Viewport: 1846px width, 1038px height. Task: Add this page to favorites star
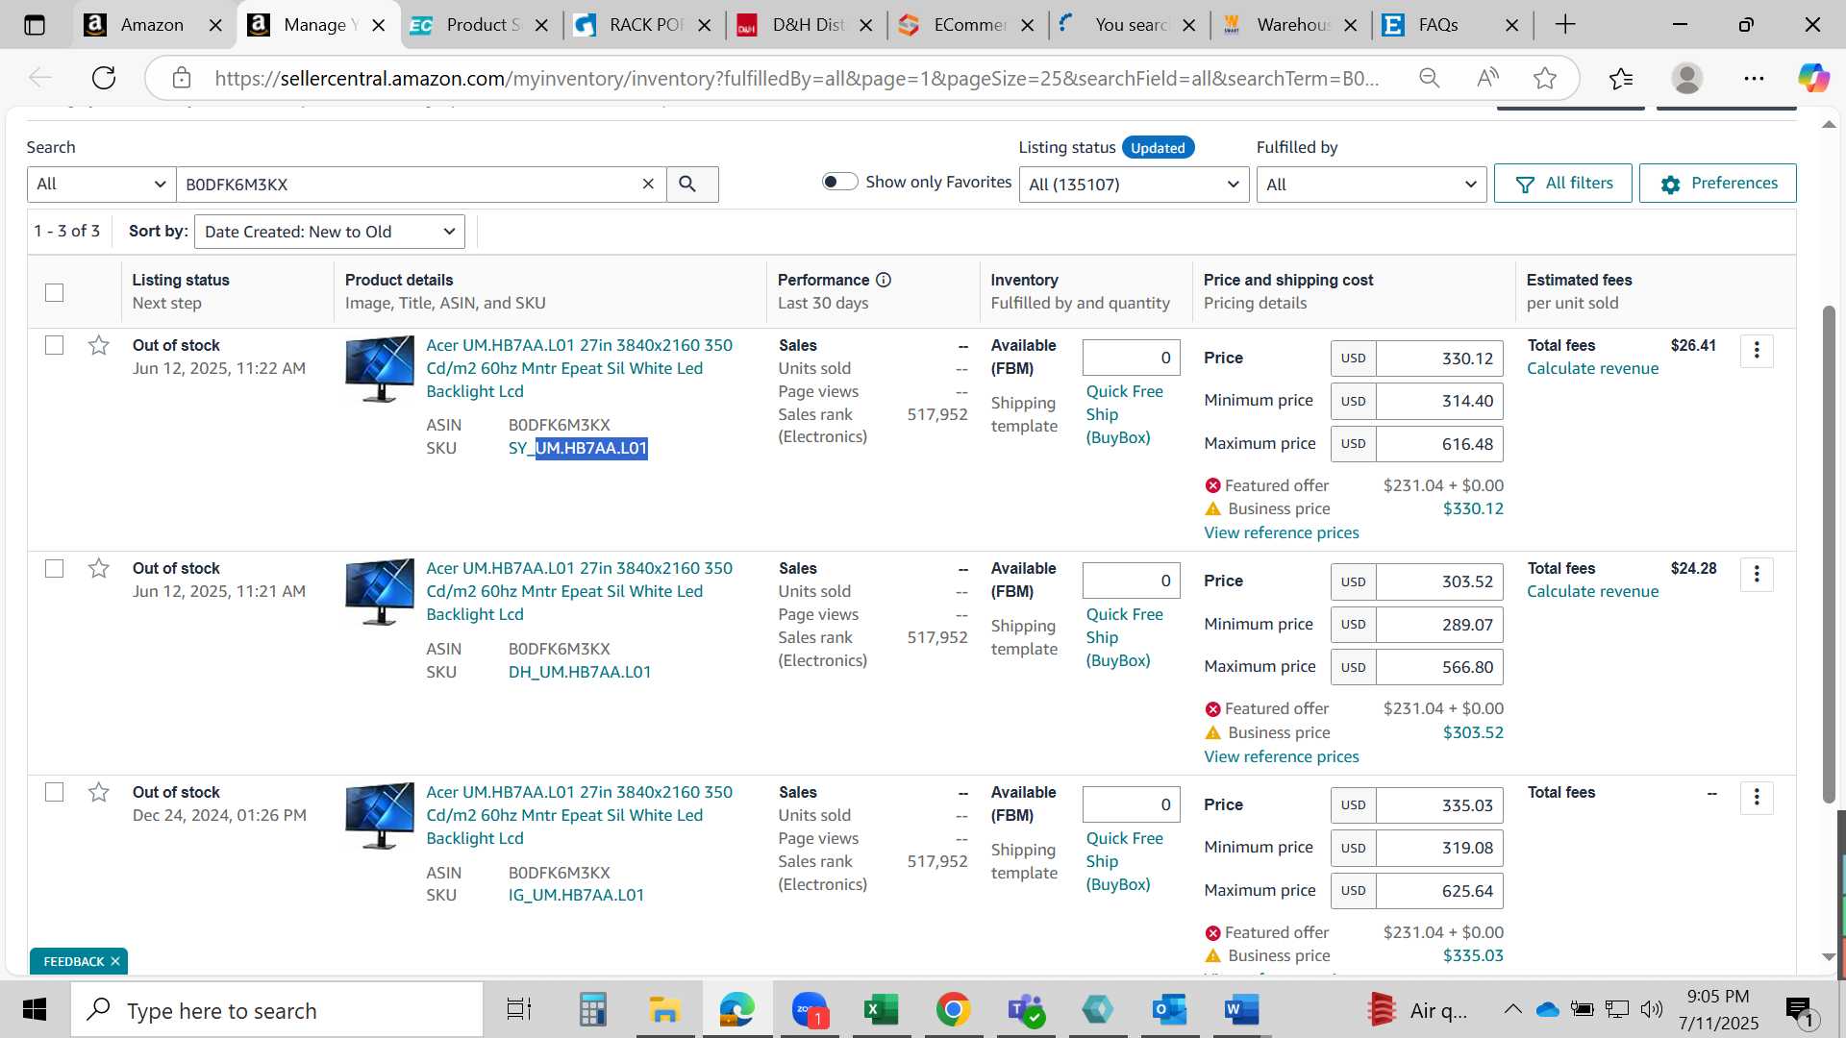click(1545, 78)
